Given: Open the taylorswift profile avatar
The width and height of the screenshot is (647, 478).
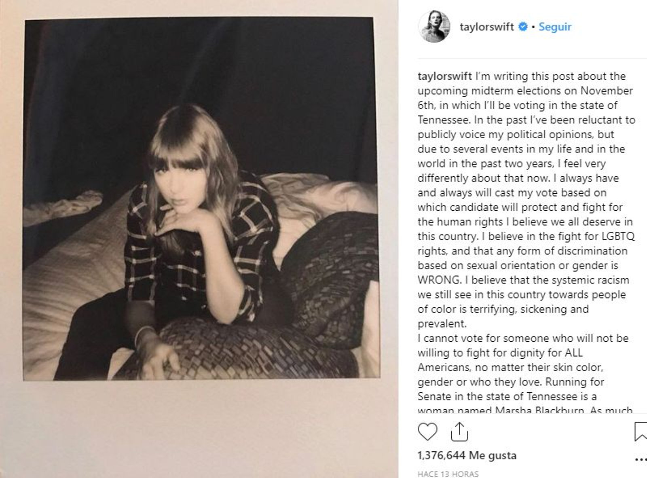Looking at the screenshot, I should click(434, 27).
